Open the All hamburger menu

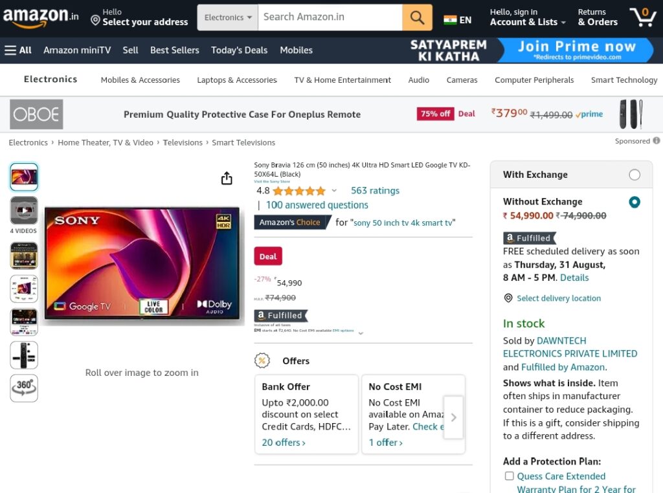17,50
